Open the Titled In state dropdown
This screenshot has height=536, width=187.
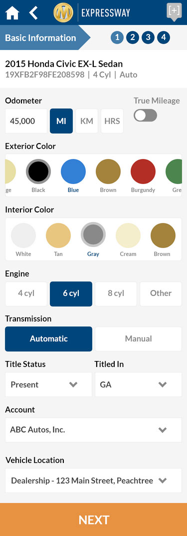[x=138, y=384]
